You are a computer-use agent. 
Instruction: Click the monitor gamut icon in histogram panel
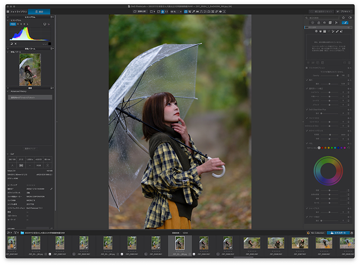pyautogui.click(x=45, y=24)
